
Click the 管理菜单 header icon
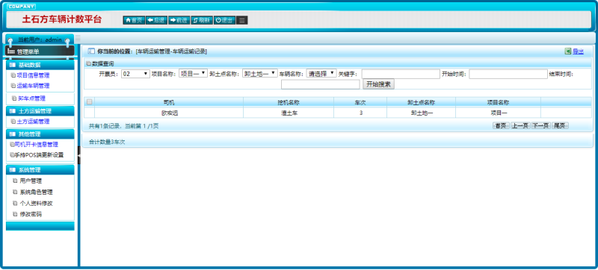pos(11,51)
